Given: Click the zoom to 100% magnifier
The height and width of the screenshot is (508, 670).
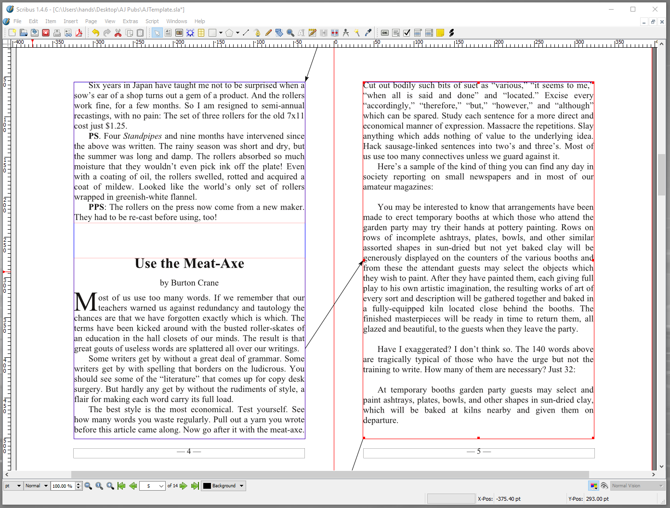Looking at the screenshot, I should (x=99, y=486).
